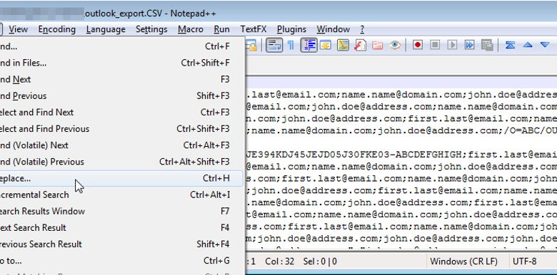Screen dimensions: 557x275
Task: Open the Document Map icon
Action: point(343,45)
